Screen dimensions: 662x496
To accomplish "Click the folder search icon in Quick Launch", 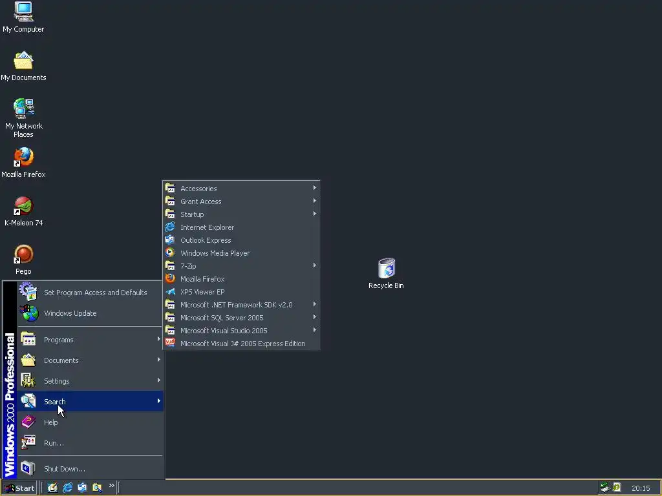I will pos(97,488).
